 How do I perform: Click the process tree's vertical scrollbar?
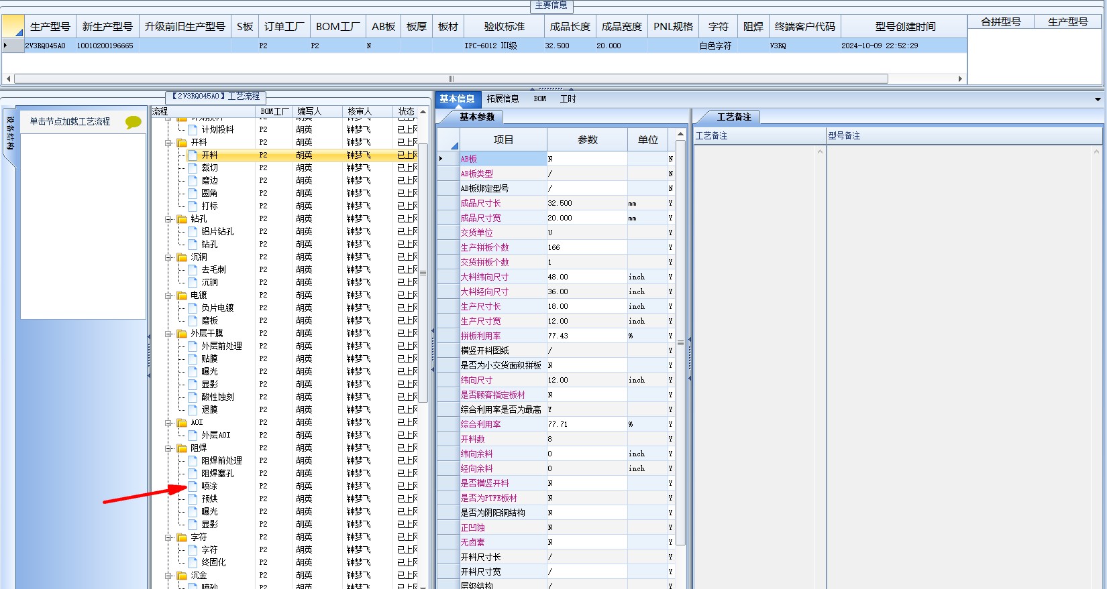423,273
